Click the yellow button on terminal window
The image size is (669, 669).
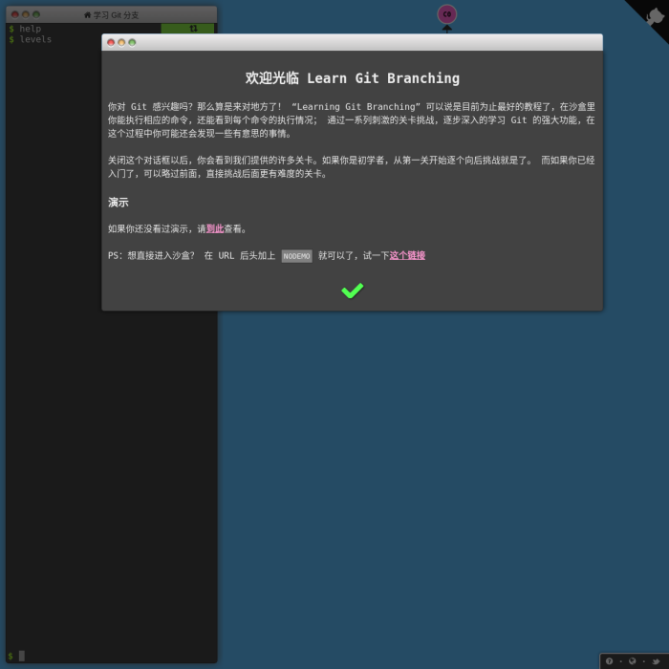[25, 14]
